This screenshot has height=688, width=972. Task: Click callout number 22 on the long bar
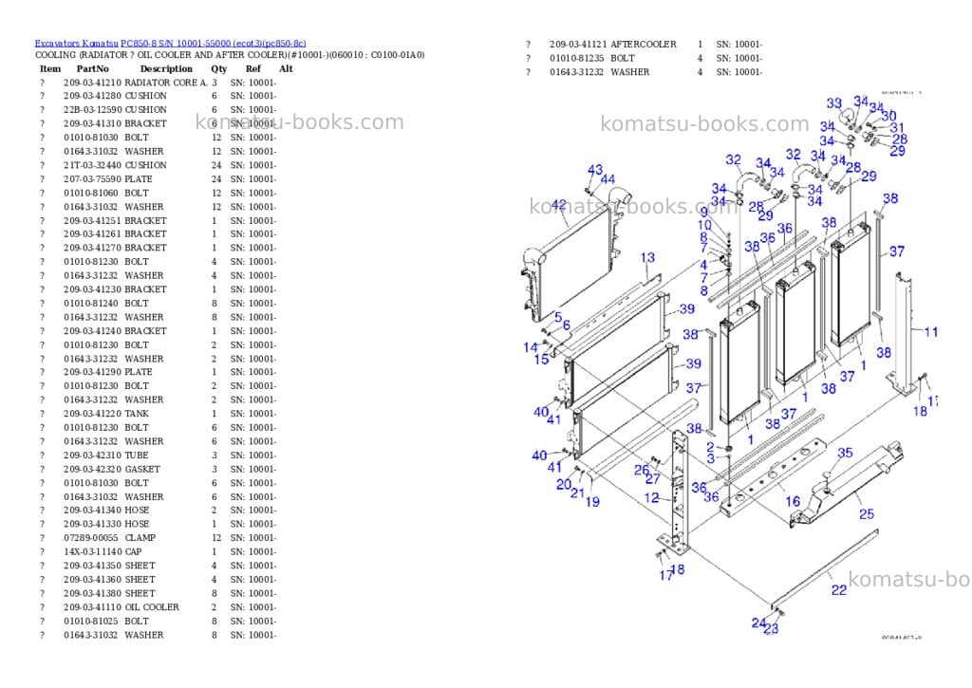[x=839, y=590]
